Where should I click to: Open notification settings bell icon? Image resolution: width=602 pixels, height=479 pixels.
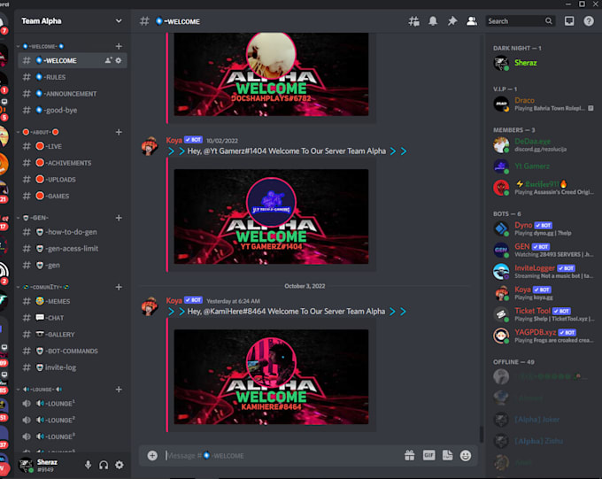[433, 20]
